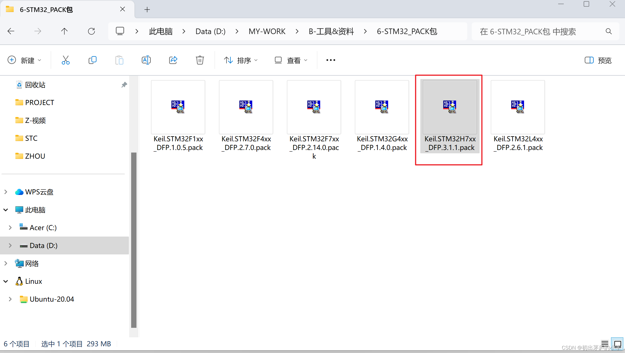Close the 6-STM32_PACK包 tab

[122, 9]
